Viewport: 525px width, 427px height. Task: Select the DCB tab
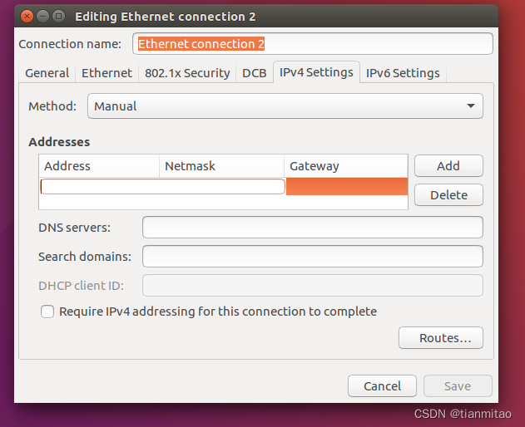255,73
